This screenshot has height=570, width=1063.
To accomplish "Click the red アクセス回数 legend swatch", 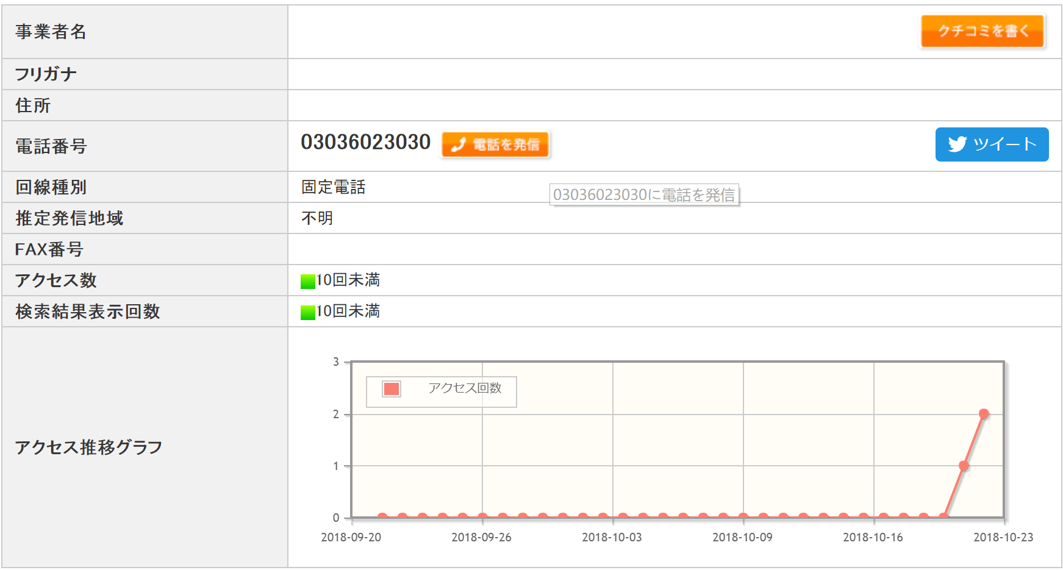I will [x=391, y=389].
